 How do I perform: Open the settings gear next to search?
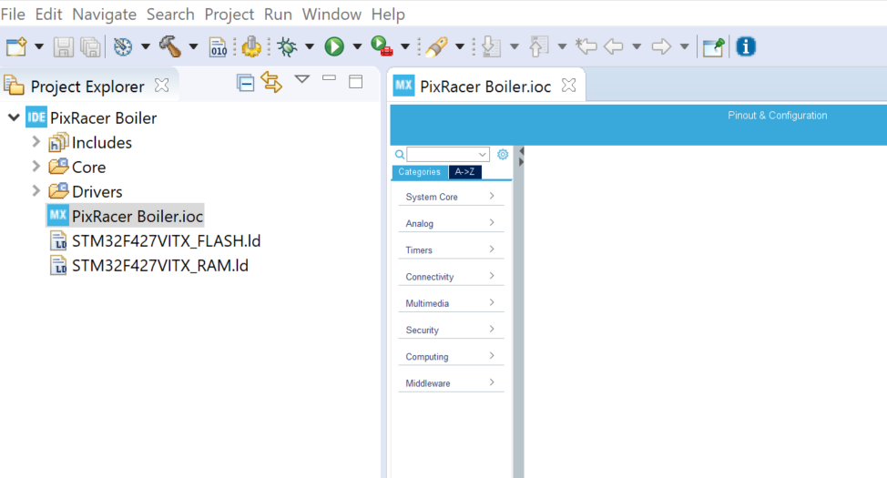[x=503, y=155]
